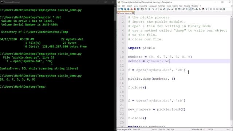
Task: Open the Encoding menu
Action: (143, 6)
